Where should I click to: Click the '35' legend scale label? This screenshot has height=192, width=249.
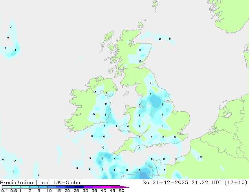click(x=95, y=190)
